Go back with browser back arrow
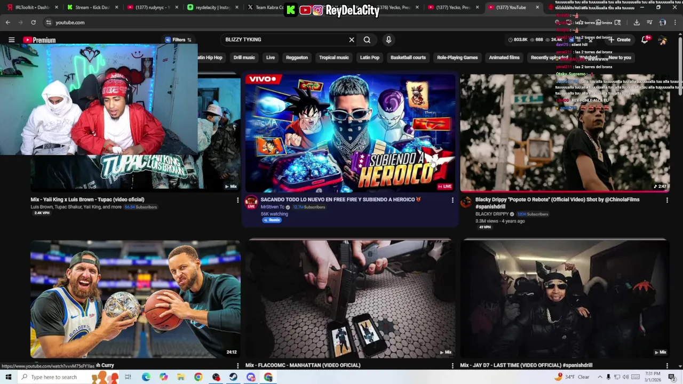This screenshot has width=683, height=384. (7, 22)
